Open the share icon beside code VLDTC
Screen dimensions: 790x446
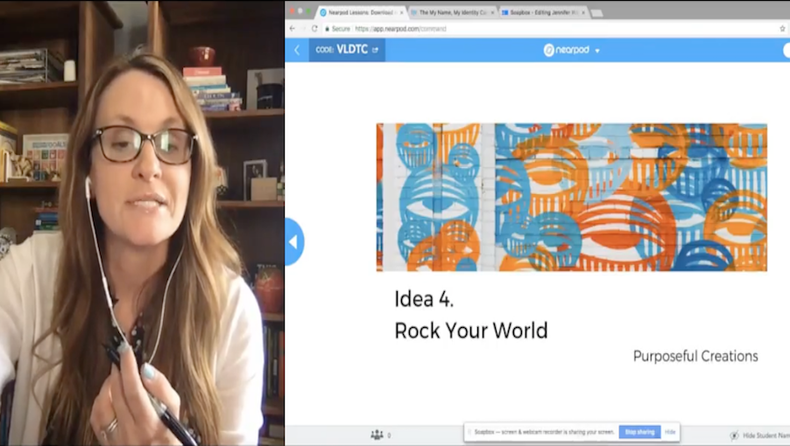point(376,50)
